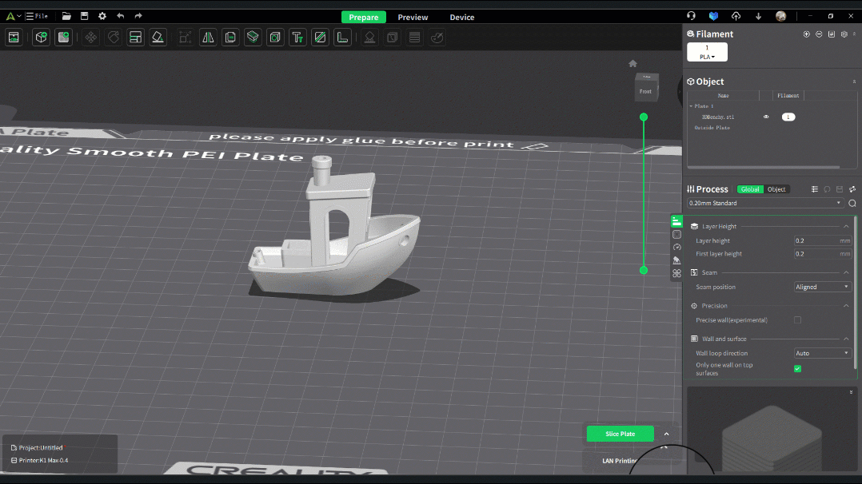This screenshot has width=862, height=484.
Task: Toggle visibility of 3DBenchy.stl
Action: tap(766, 117)
